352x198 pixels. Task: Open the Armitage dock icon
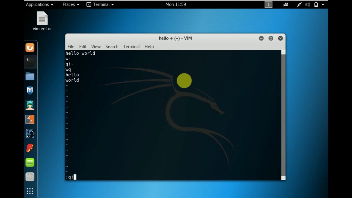tap(30, 105)
